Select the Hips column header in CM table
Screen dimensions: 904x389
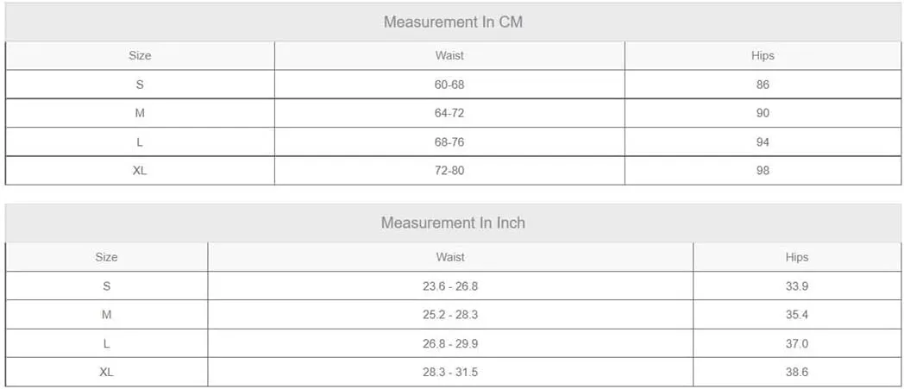pyautogui.click(x=763, y=56)
